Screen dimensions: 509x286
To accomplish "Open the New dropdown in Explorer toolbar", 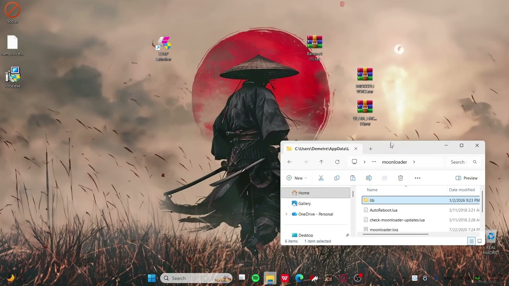I will pyautogui.click(x=297, y=178).
